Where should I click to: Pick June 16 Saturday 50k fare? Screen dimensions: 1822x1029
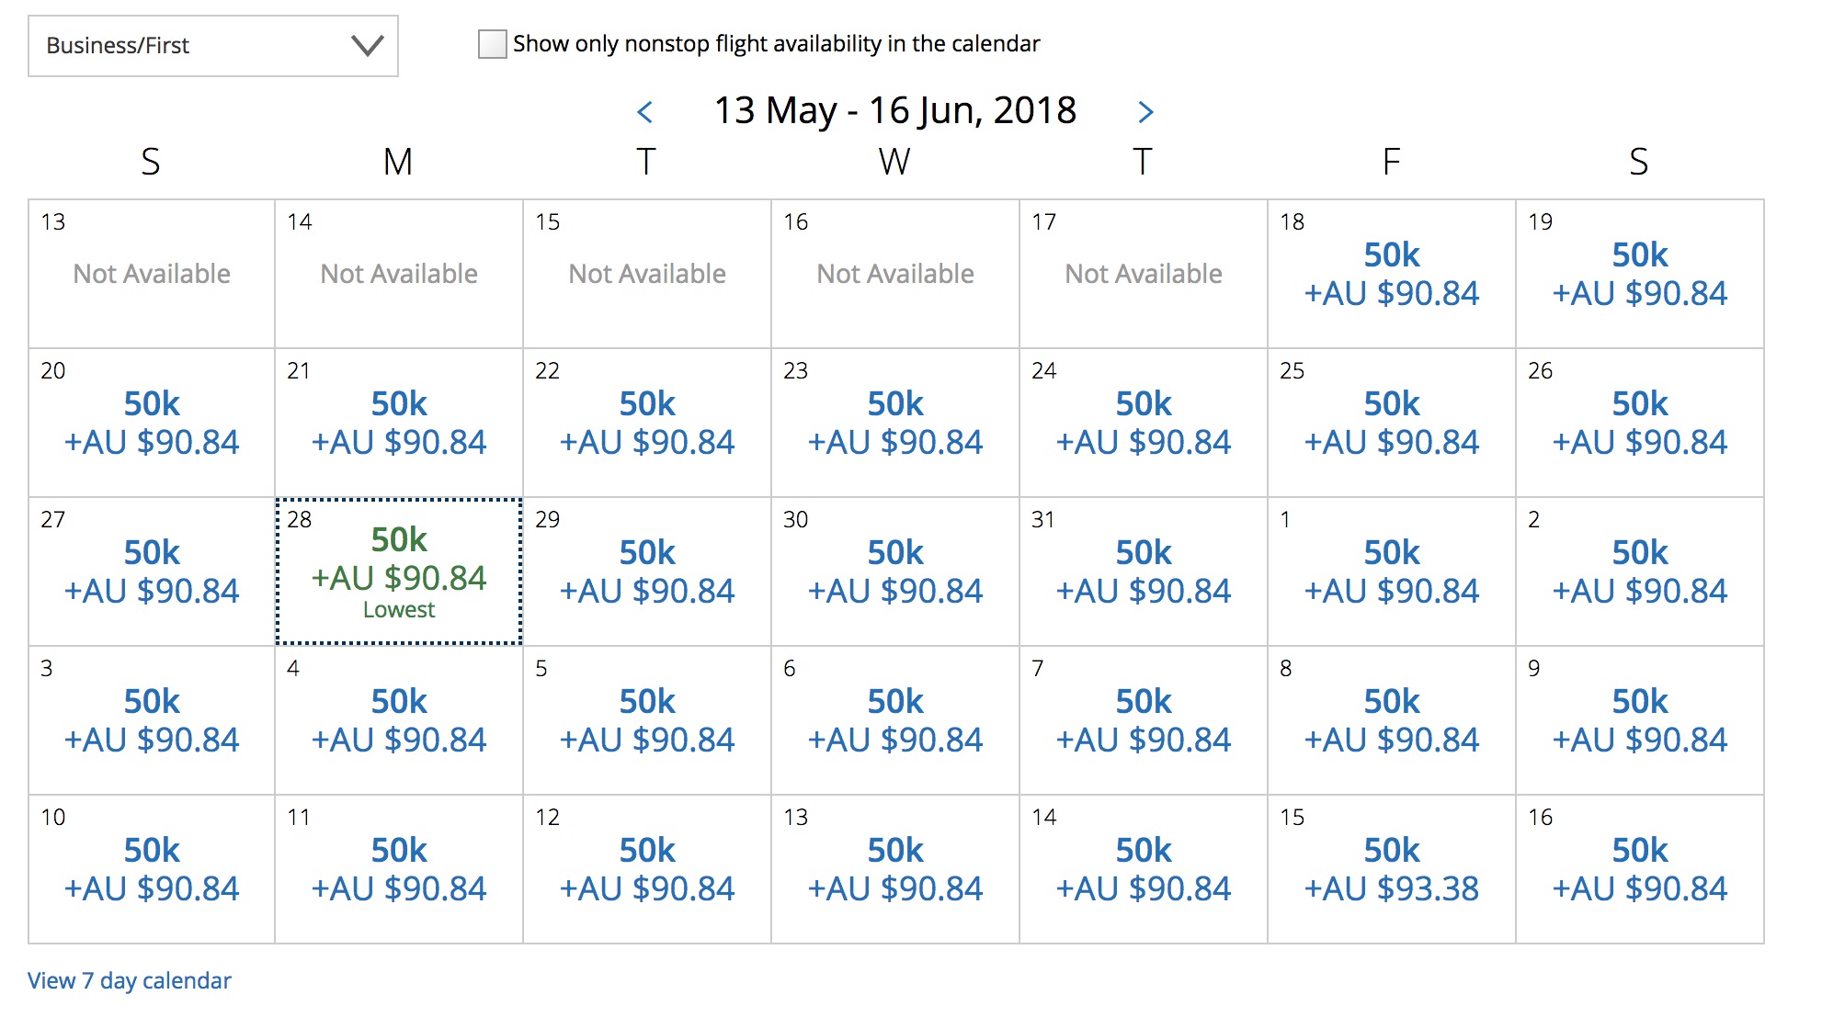pyautogui.click(x=1640, y=869)
